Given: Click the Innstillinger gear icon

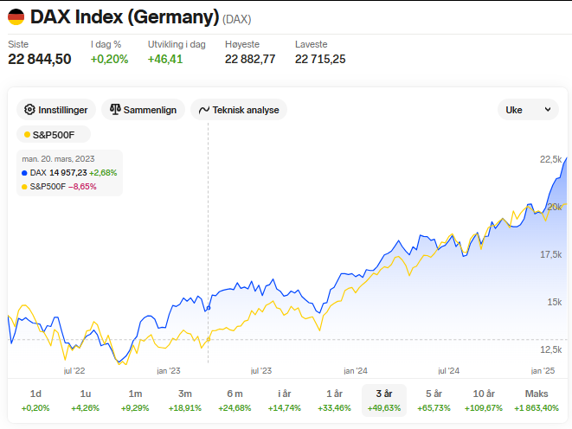Looking at the screenshot, I should pyautogui.click(x=30, y=110).
